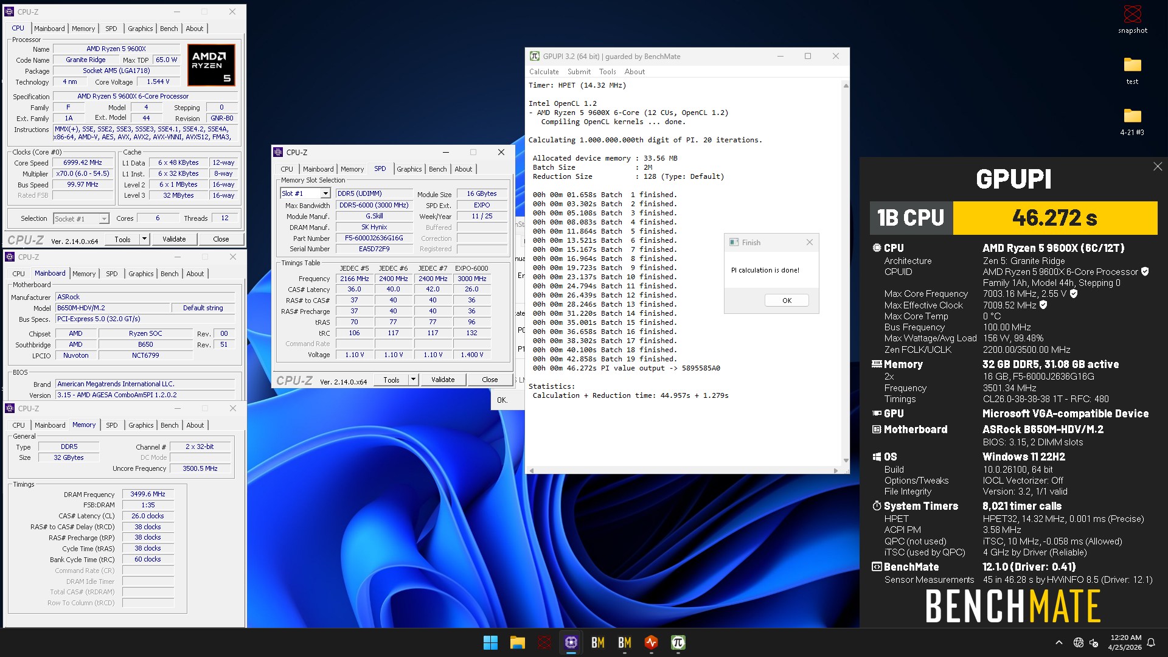Click the Finish dialog title icon
This screenshot has width=1168, height=657.
734,242
